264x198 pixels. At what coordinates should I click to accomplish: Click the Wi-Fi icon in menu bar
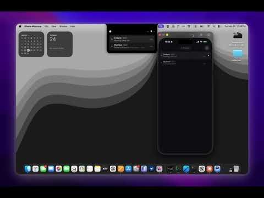pyautogui.click(x=208, y=26)
